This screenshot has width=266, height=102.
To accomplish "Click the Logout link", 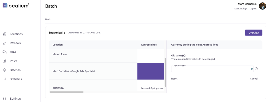I will (253, 9).
